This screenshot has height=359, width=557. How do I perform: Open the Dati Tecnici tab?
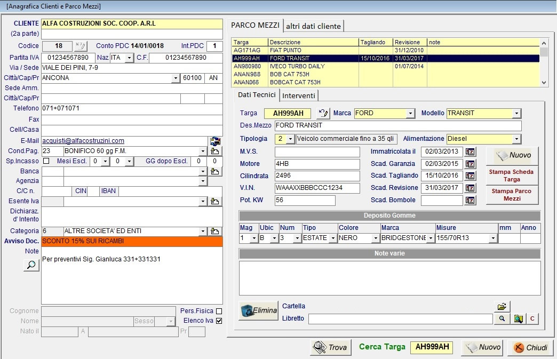(x=257, y=95)
